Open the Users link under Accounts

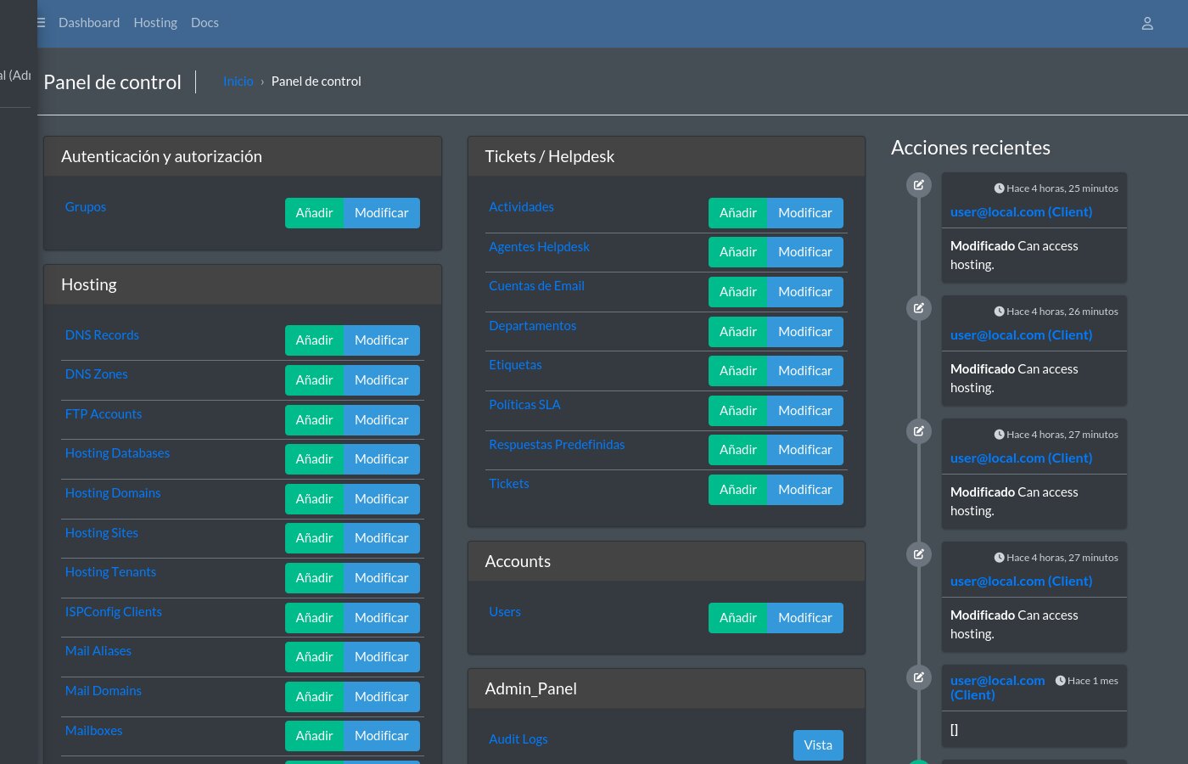click(x=505, y=612)
